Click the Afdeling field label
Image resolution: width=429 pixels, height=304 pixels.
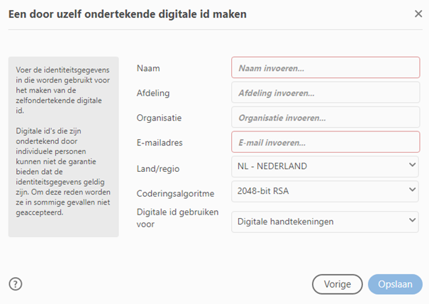(x=153, y=93)
